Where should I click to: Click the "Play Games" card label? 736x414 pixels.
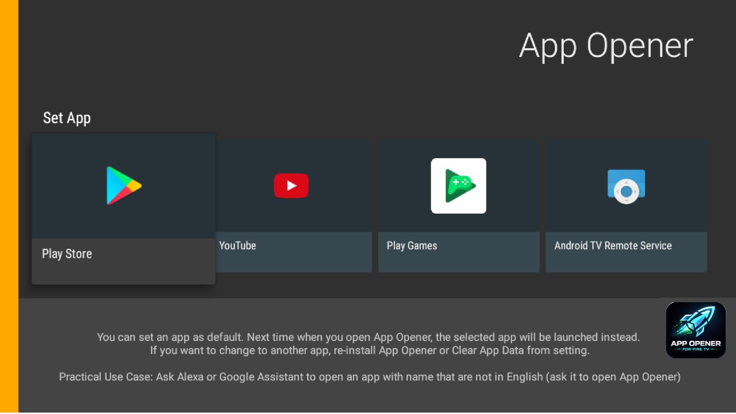(x=412, y=246)
